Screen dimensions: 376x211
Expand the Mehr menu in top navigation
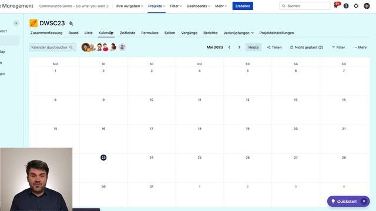(x=221, y=6)
